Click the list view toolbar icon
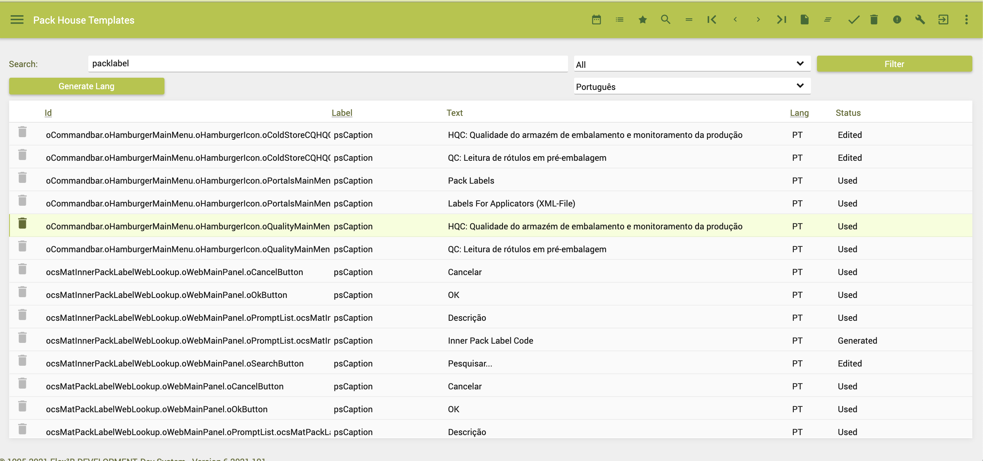Image resolution: width=983 pixels, height=461 pixels. click(619, 20)
